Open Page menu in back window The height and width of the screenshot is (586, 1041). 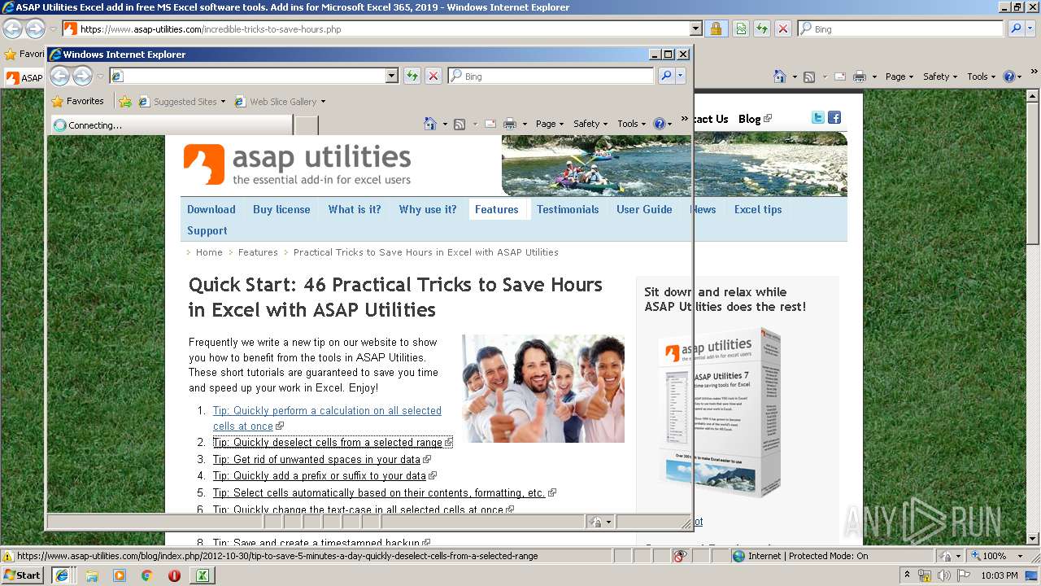pyautogui.click(x=899, y=77)
